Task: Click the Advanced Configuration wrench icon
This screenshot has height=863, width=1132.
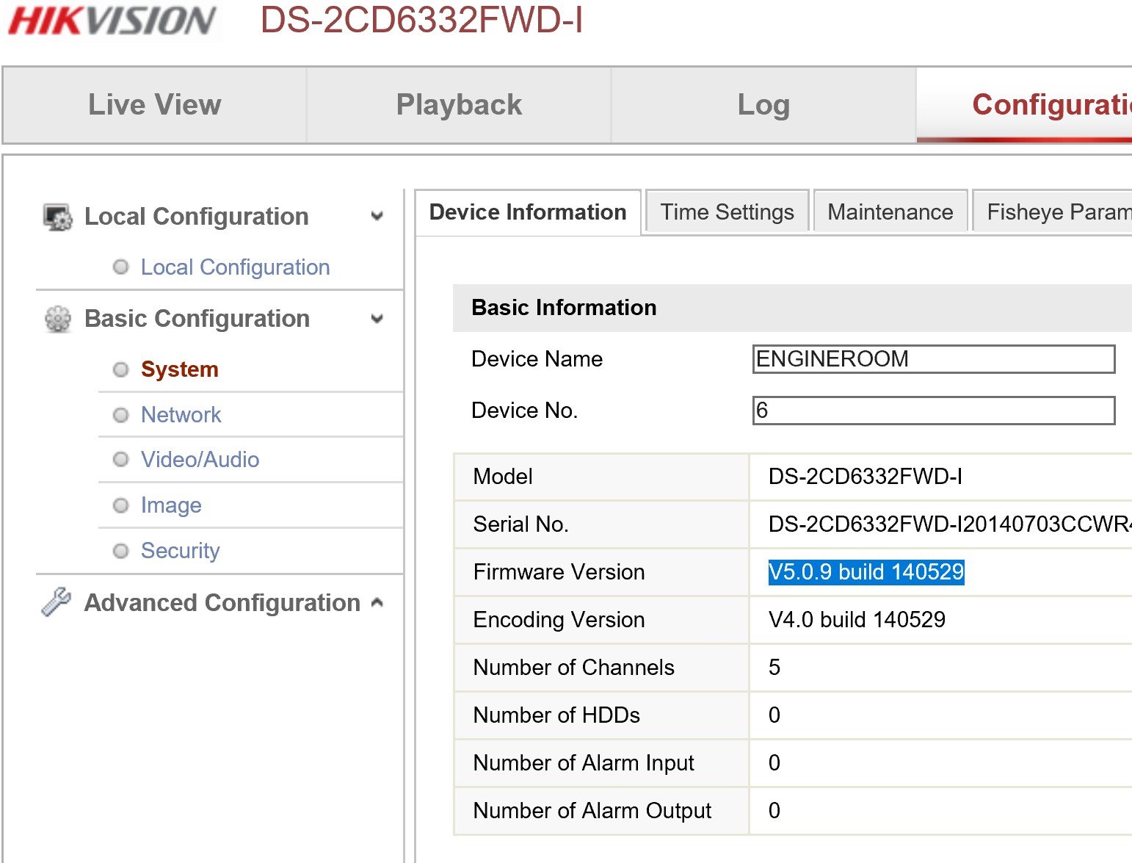Action: click(57, 602)
